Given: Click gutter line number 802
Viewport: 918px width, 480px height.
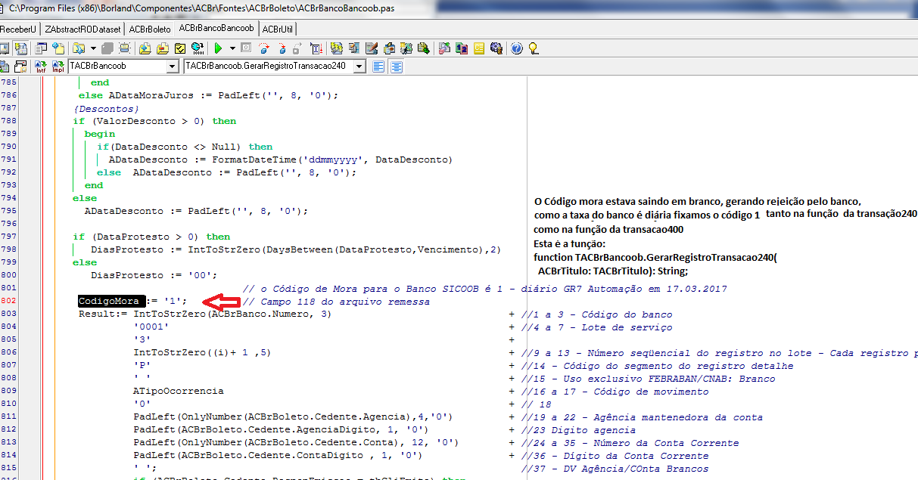Looking at the screenshot, I should click(8, 301).
